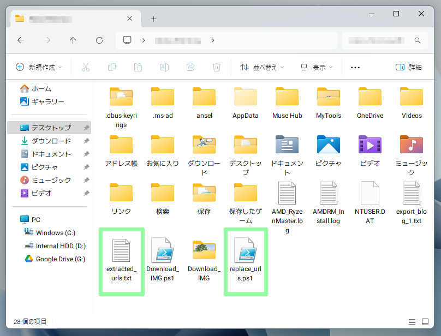Click the Rename icon in toolbar
Viewport: 441px width, 336px height.
tap(164, 67)
